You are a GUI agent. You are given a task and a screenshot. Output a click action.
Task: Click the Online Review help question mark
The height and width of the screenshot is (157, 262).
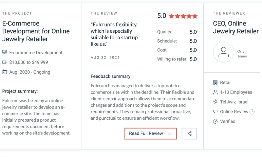point(252,112)
